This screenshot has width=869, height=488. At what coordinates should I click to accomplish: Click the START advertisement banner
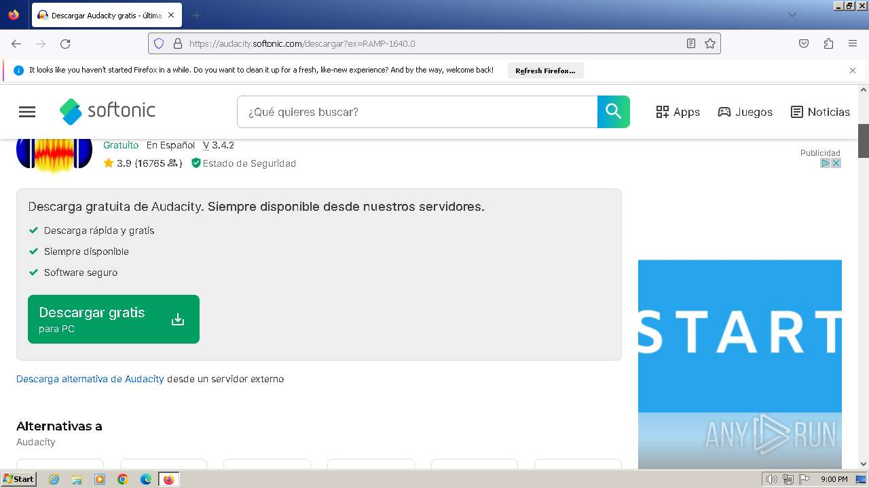point(740,364)
